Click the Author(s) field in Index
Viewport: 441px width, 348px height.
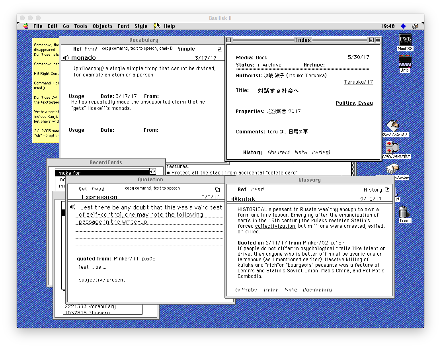point(281,76)
